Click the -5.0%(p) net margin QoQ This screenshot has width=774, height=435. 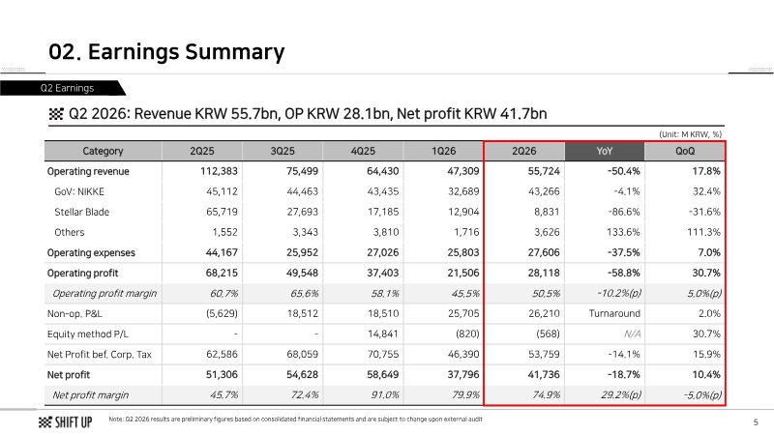[x=702, y=395]
